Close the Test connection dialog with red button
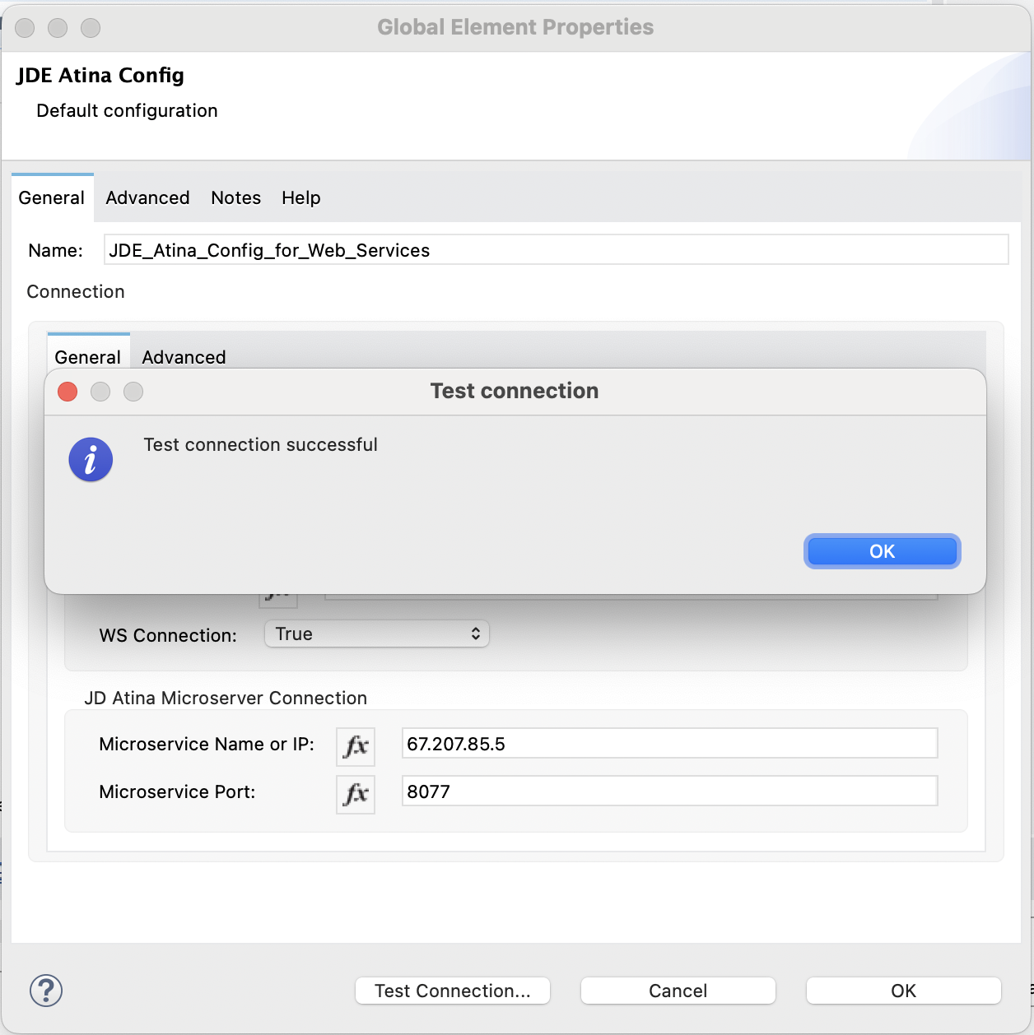1034x1035 pixels. pyautogui.click(x=68, y=392)
